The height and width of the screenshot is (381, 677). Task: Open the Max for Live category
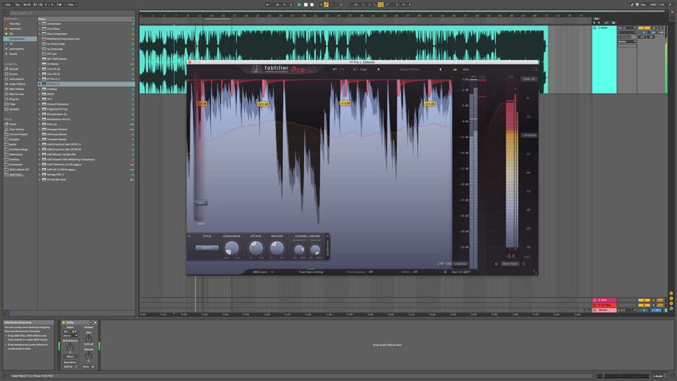point(17,94)
